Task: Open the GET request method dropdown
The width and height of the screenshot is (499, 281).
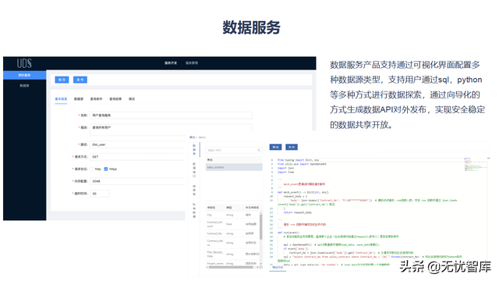Action: [x=137, y=157]
